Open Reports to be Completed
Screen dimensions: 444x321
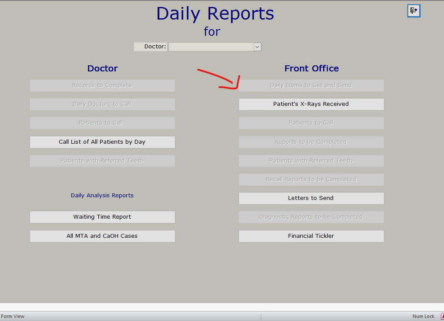pos(311,142)
